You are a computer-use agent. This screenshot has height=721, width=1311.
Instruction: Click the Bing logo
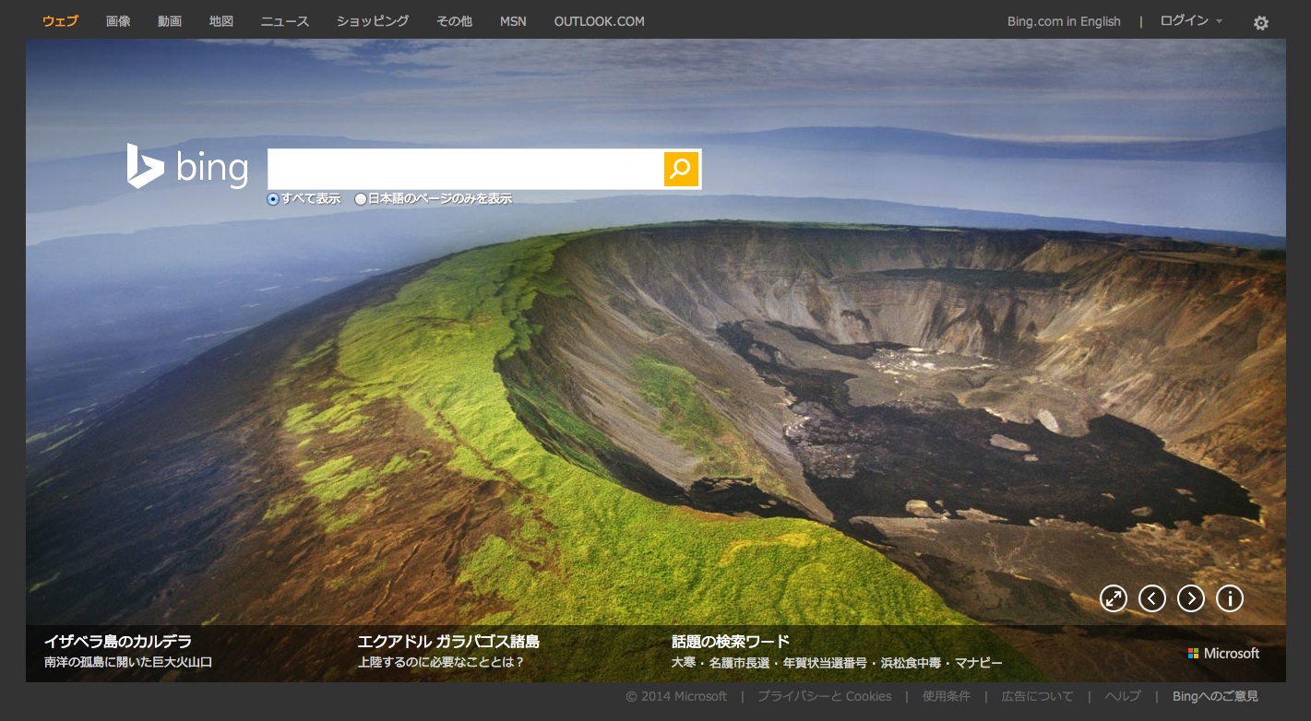click(x=188, y=168)
